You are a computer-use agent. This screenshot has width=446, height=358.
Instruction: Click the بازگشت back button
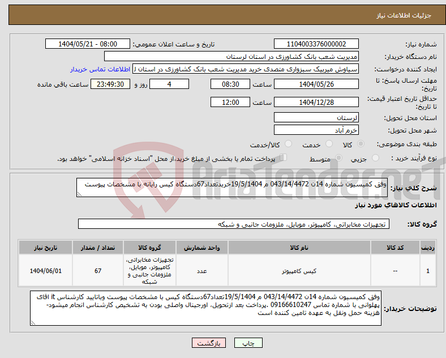click(x=209, y=343)
